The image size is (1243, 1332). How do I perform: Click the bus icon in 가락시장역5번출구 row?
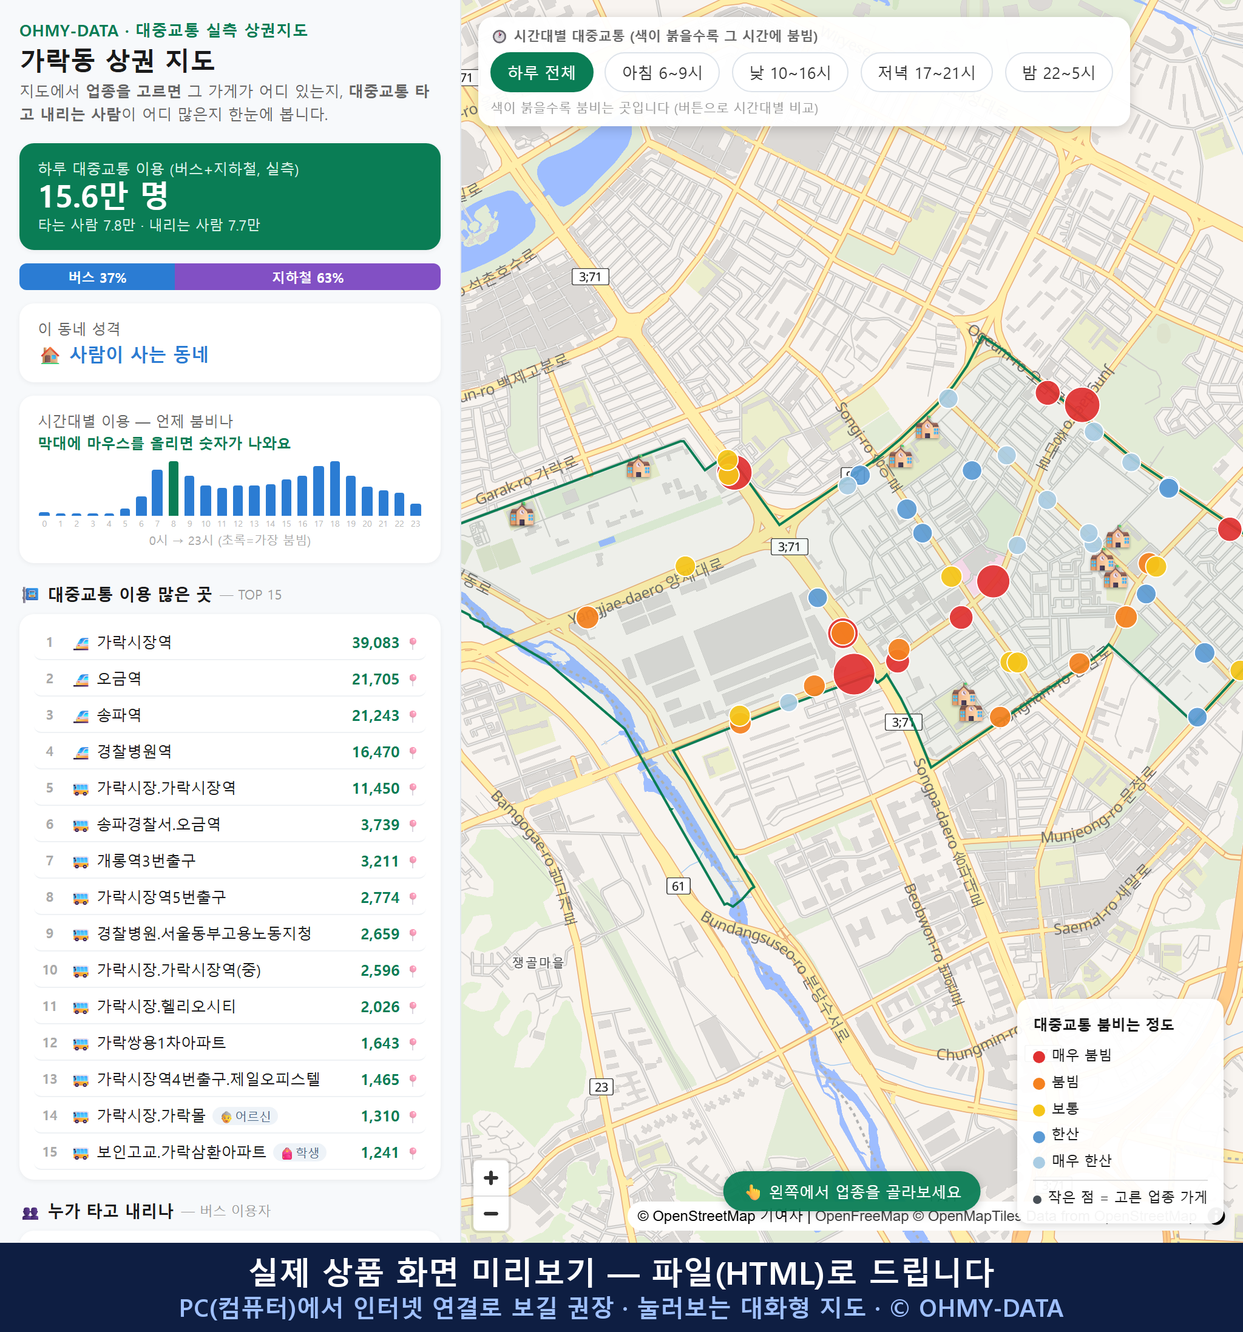coord(81,898)
